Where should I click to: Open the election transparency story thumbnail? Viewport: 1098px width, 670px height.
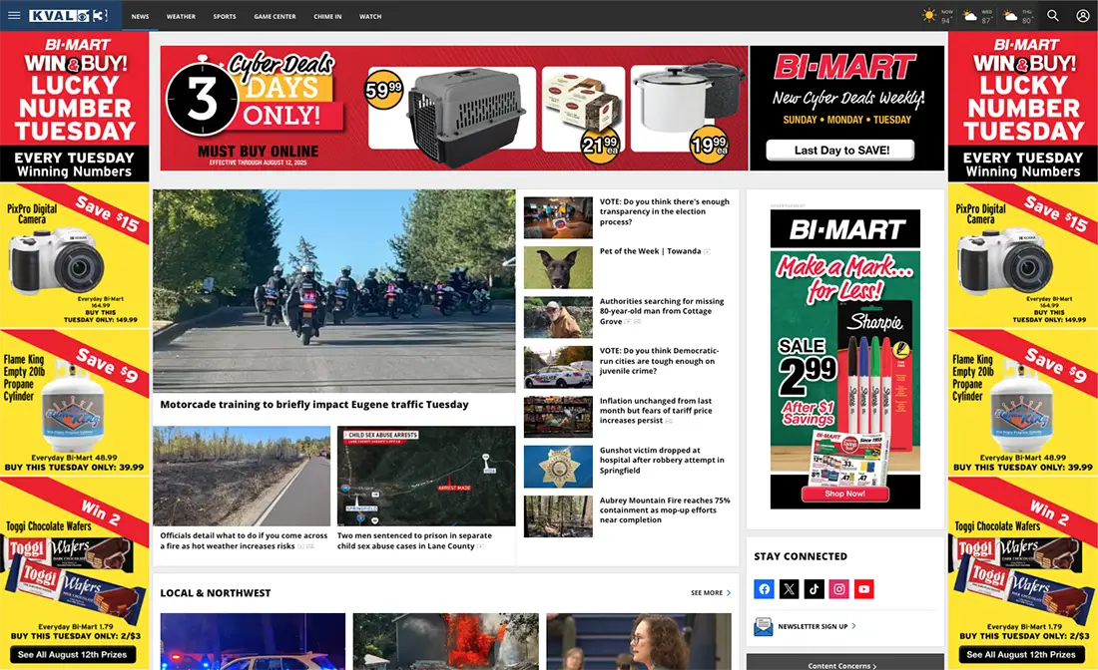(558, 218)
